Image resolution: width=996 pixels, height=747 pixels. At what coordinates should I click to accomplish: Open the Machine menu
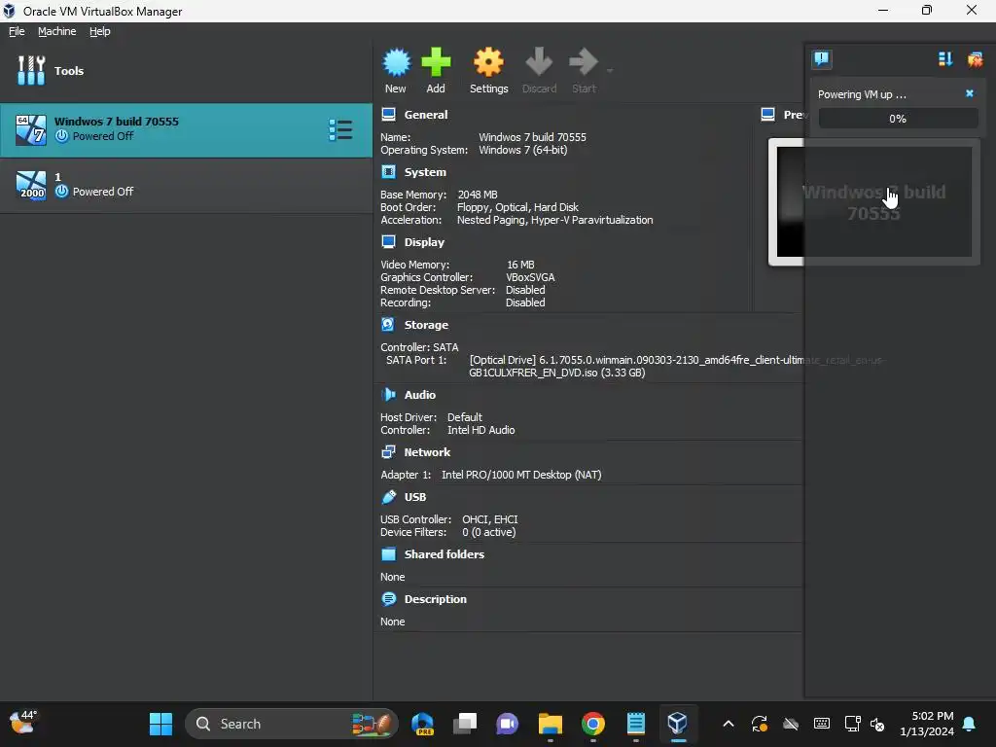point(56,31)
